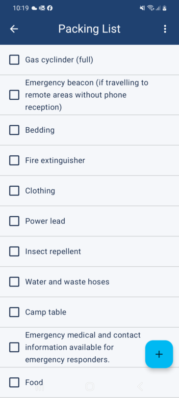This screenshot has height=398, width=179.
Task: Tap the Android back navigation chevron
Action: pos(140,387)
